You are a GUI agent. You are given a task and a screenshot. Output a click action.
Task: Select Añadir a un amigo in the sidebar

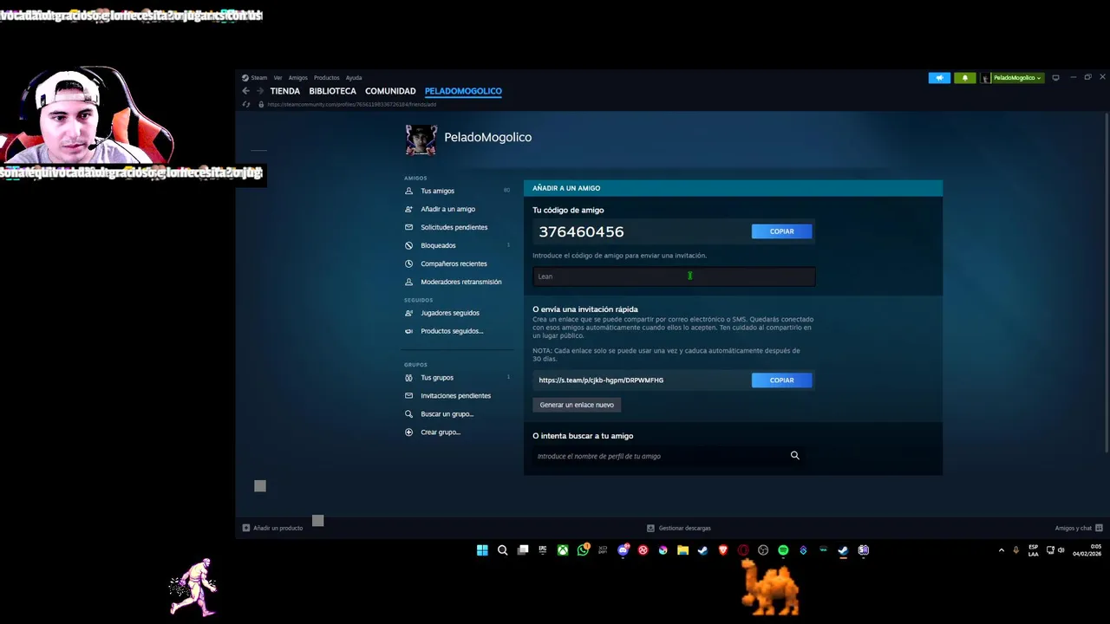[447, 209]
